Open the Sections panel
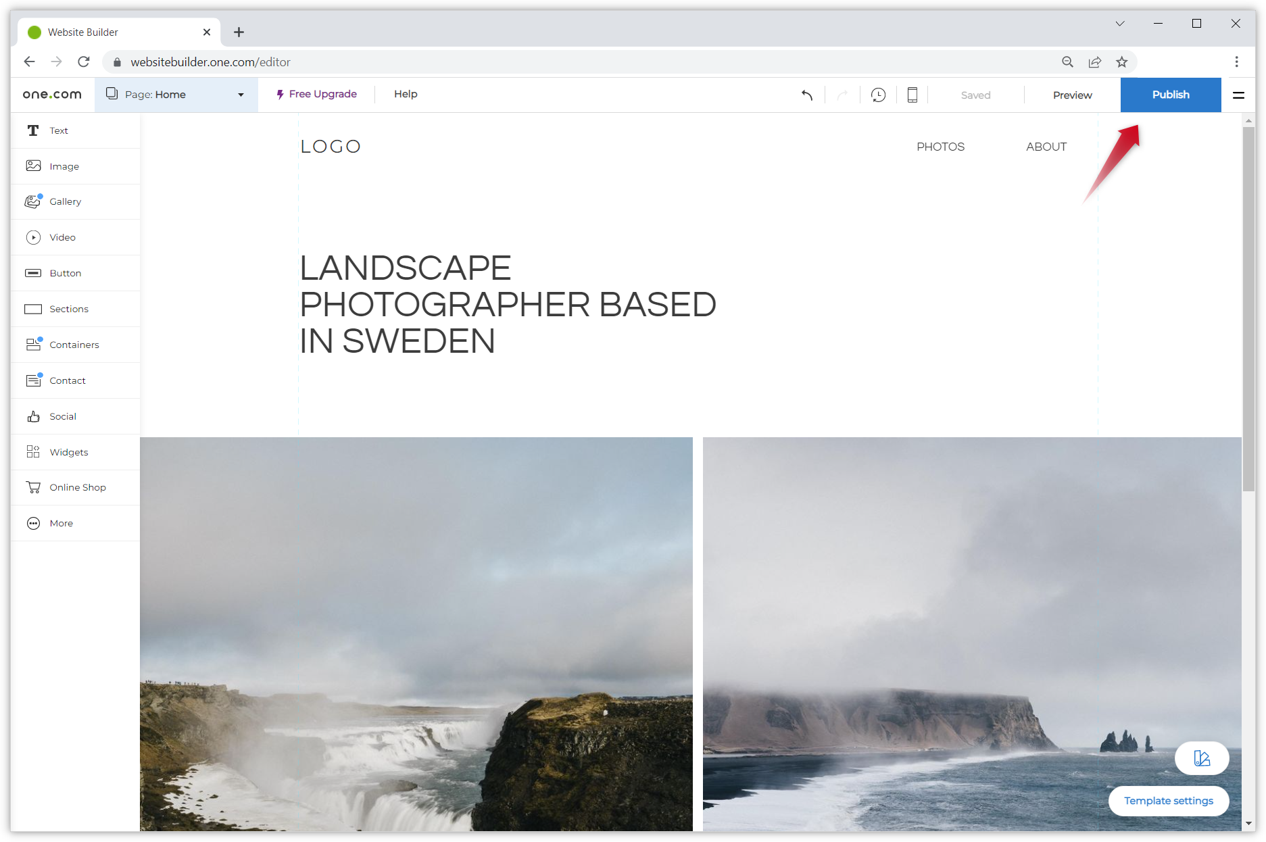 [75, 309]
